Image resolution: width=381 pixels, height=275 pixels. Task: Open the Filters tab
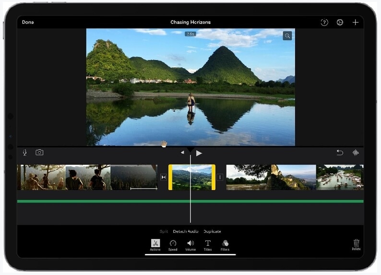point(225,245)
